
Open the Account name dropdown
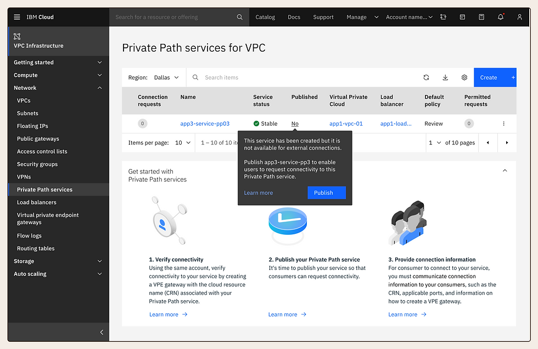[x=409, y=17]
